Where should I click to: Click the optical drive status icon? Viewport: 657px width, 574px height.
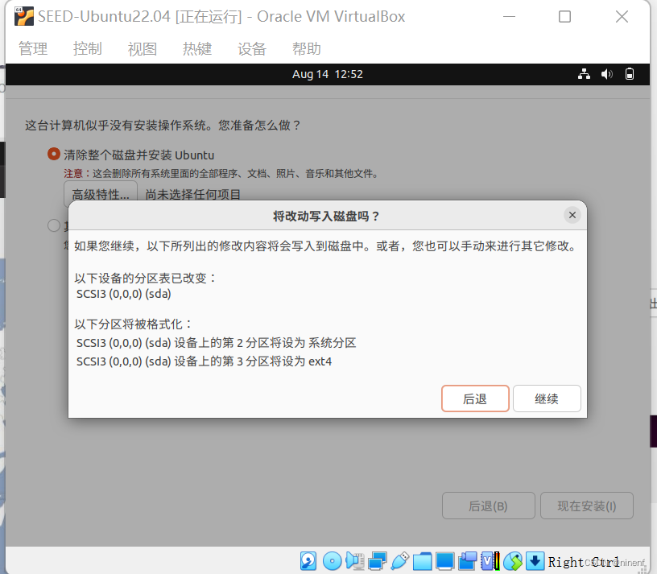pyautogui.click(x=333, y=561)
